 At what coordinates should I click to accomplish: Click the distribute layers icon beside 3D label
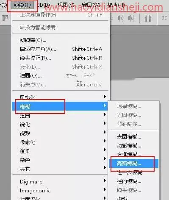tap(148, 18)
